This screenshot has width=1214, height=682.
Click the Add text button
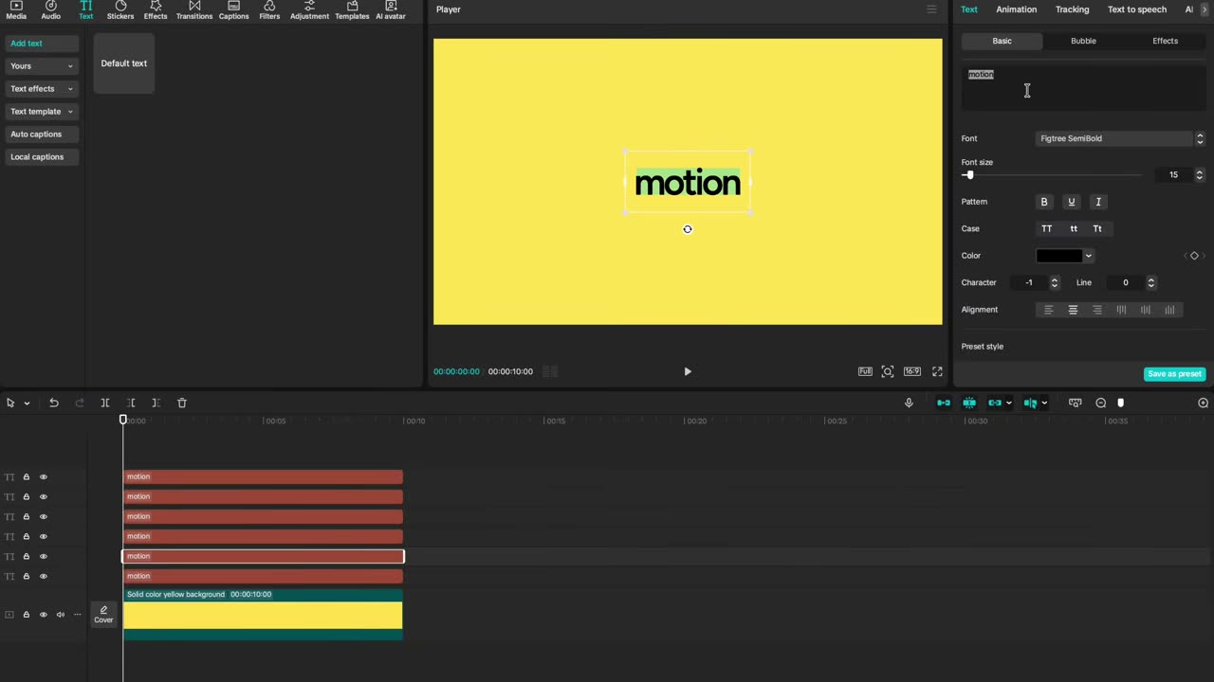pos(42,44)
